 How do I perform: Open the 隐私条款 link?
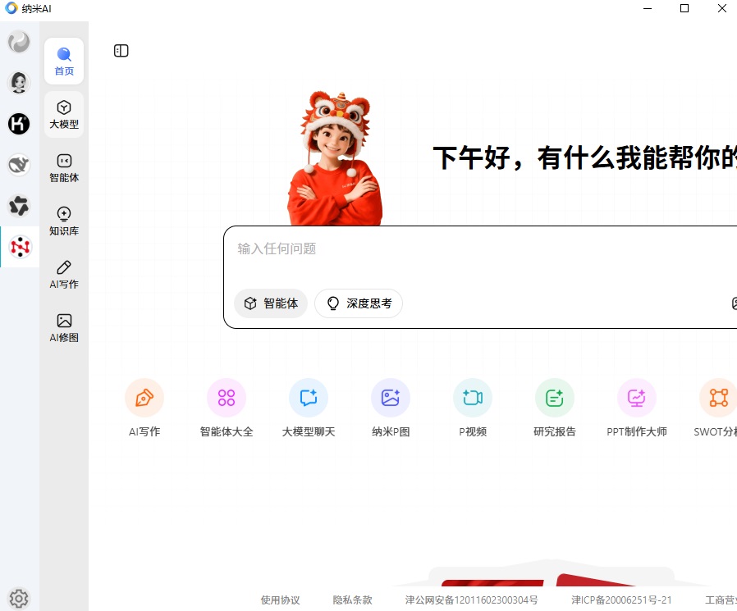click(x=353, y=600)
